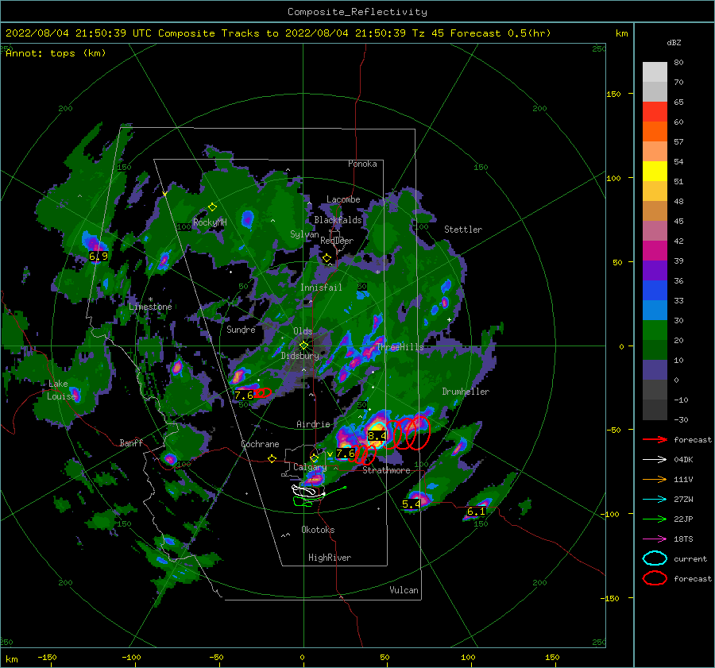Click the Drumheller label on map

[x=466, y=392]
